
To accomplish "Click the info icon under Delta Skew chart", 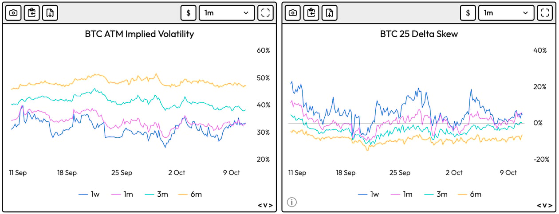I will click(291, 202).
